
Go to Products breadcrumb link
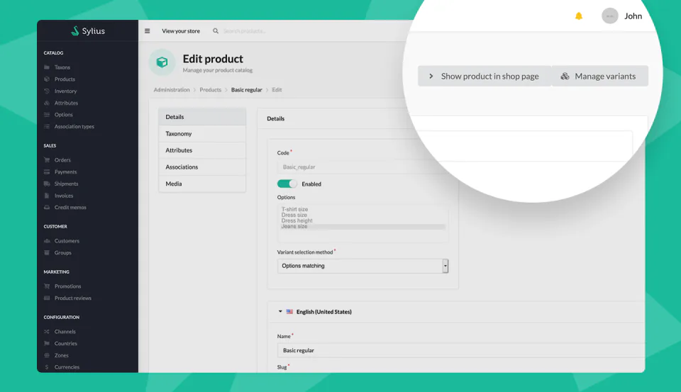(210, 90)
